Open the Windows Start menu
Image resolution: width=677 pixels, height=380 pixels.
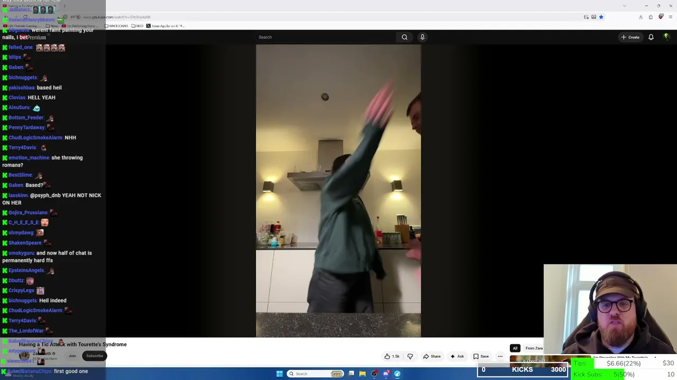279,374
